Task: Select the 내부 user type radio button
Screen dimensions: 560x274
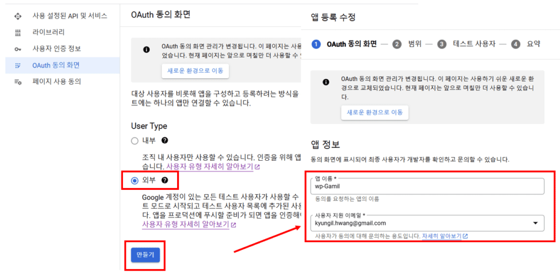Action: tap(135, 141)
